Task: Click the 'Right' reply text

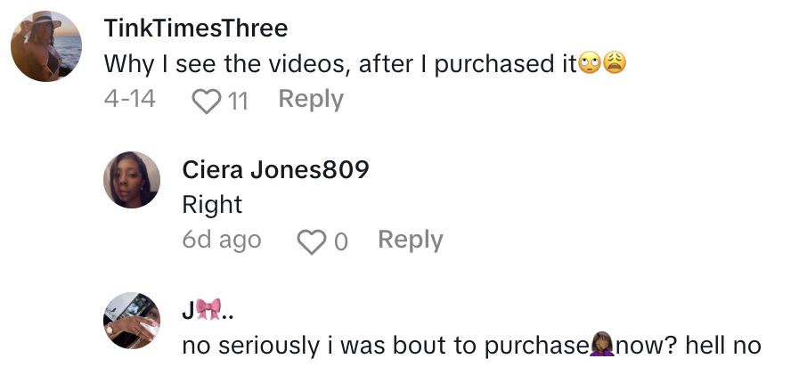Action: click(212, 205)
